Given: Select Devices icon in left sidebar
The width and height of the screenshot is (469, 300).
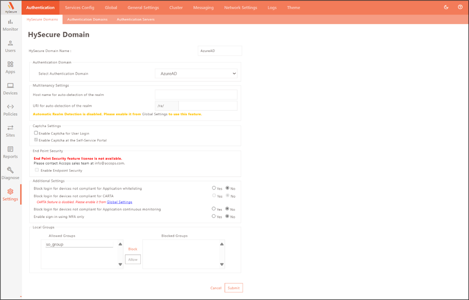Looking at the screenshot, I should [10, 89].
